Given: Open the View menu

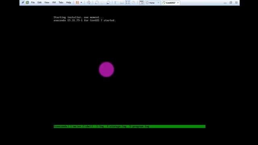Looking at the screenshot, I should point(47,2).
